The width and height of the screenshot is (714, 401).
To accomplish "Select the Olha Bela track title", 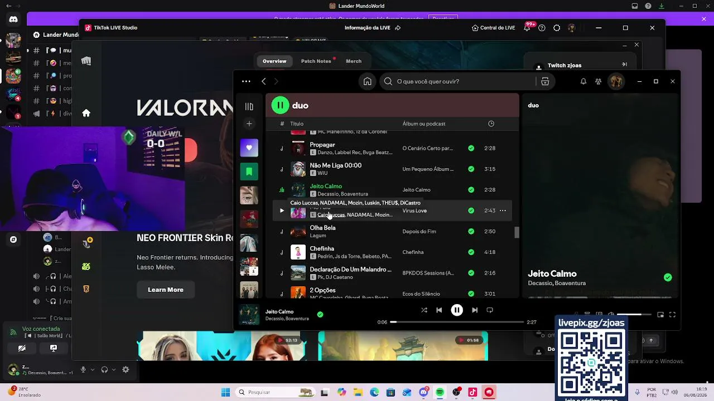I will [x=322, y=228].
